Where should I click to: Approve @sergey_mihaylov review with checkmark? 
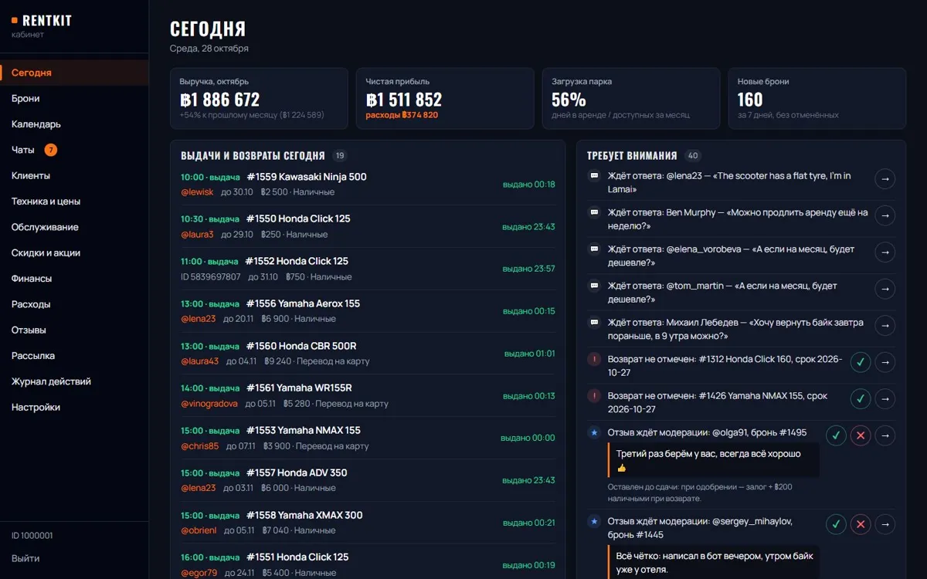[x=836, y=524]
